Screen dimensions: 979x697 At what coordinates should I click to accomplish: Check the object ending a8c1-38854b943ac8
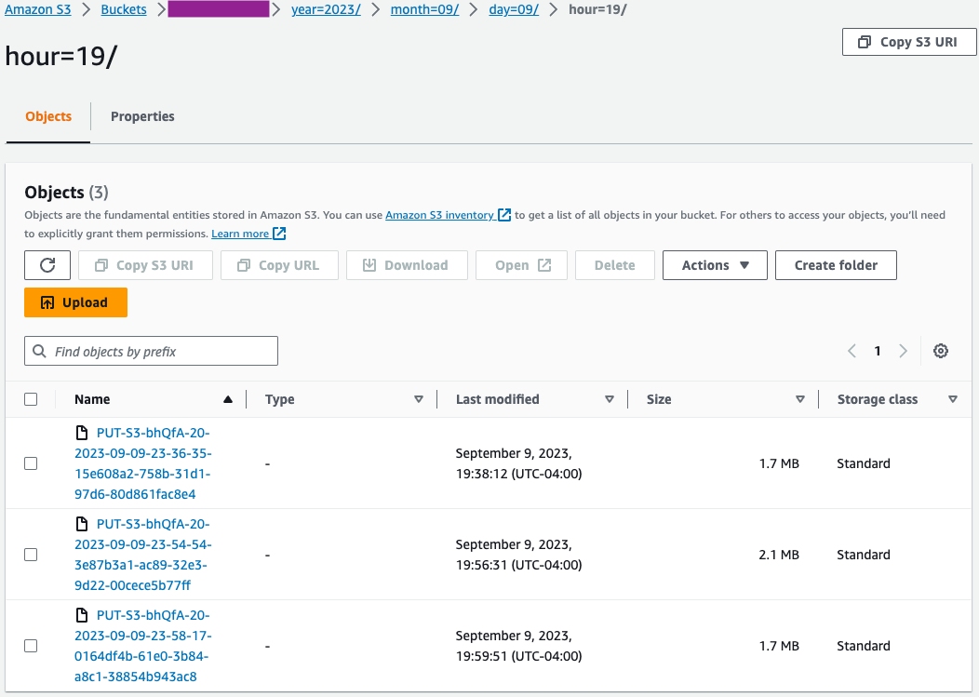(x=31, y=646)
